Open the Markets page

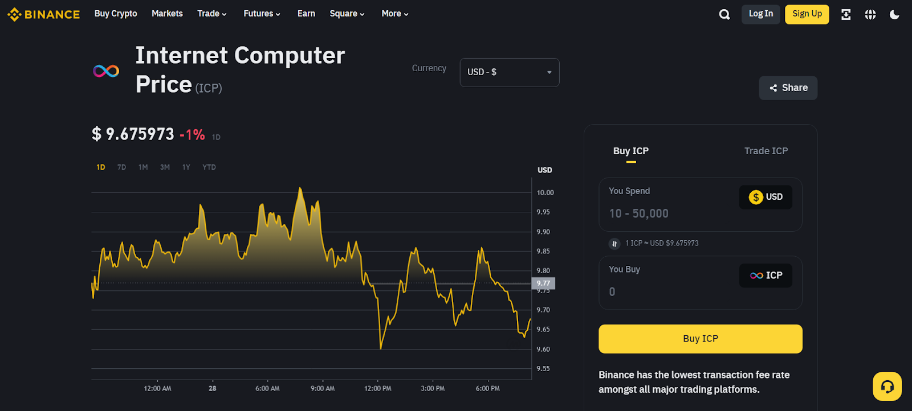click(167, 14)
